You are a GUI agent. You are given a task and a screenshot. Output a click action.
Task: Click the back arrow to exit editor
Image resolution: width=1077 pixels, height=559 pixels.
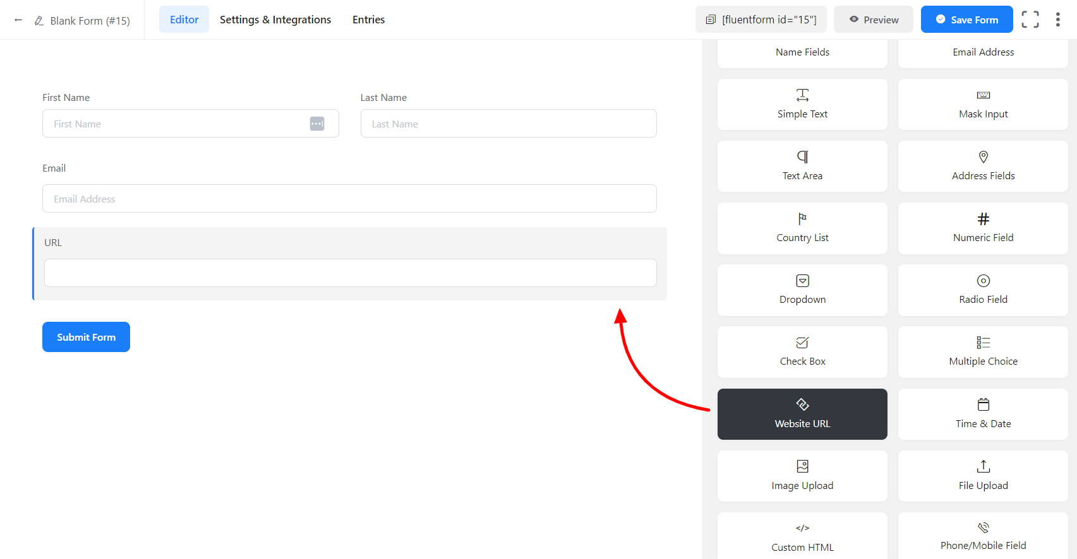click(18, 20)
